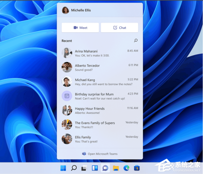Open conversation with Arina Maharani
Screen dimensions: 203x174
(x=100, y=53)
